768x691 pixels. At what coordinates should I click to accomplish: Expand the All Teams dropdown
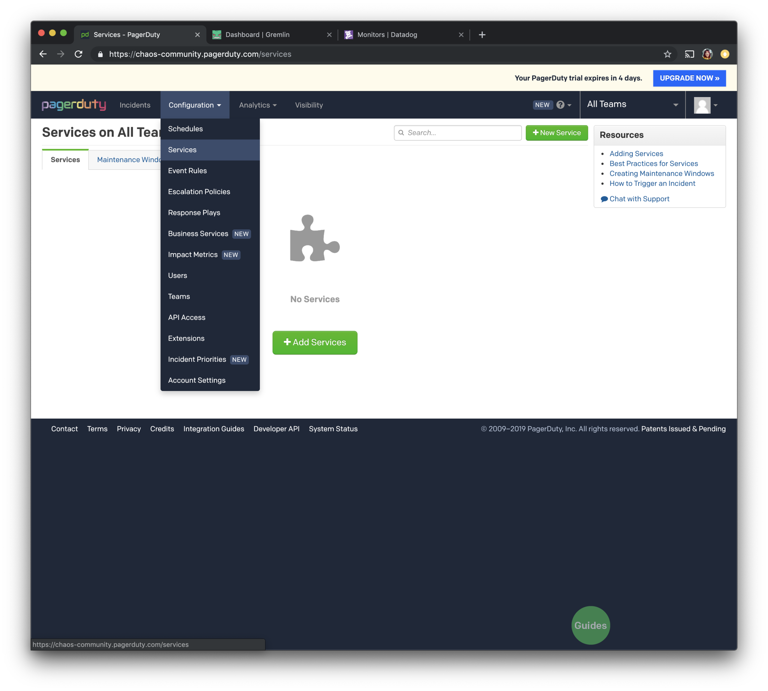pos(633,104)
